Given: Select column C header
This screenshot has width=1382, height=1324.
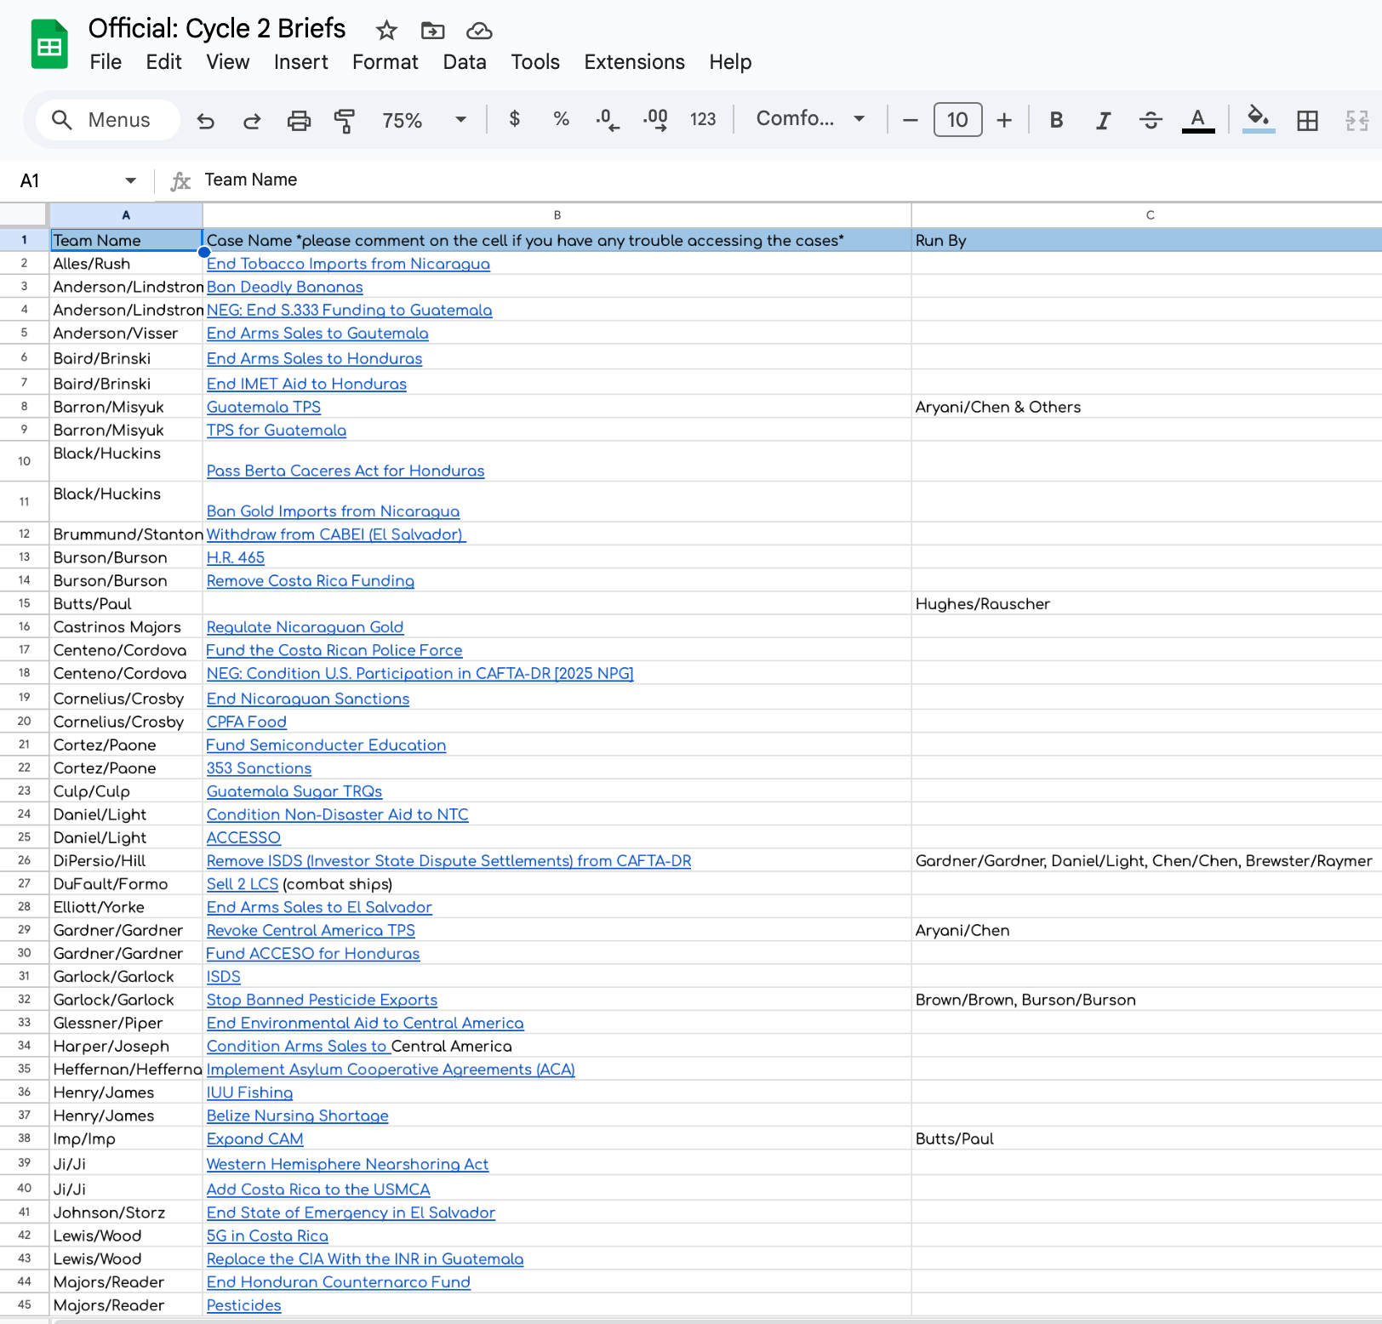Looking at the screenshot, I should [1150, 215].
